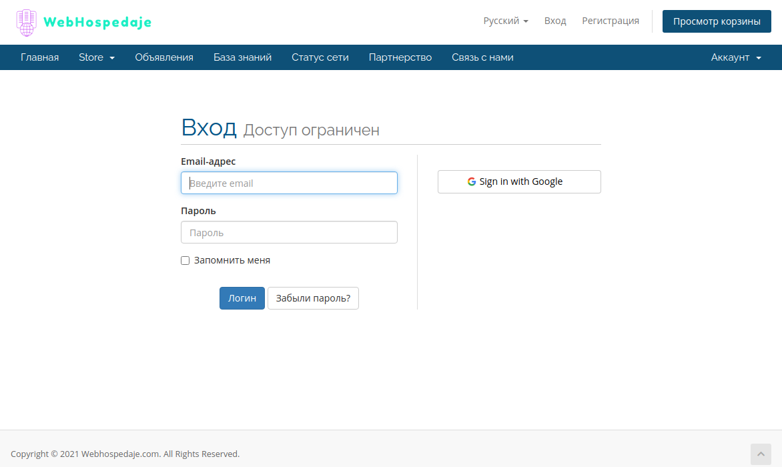The image size is (782, 467).
Task: Click the scroll-to-top arrow icon
Action: pyautogui.click(x=761, y=454)
